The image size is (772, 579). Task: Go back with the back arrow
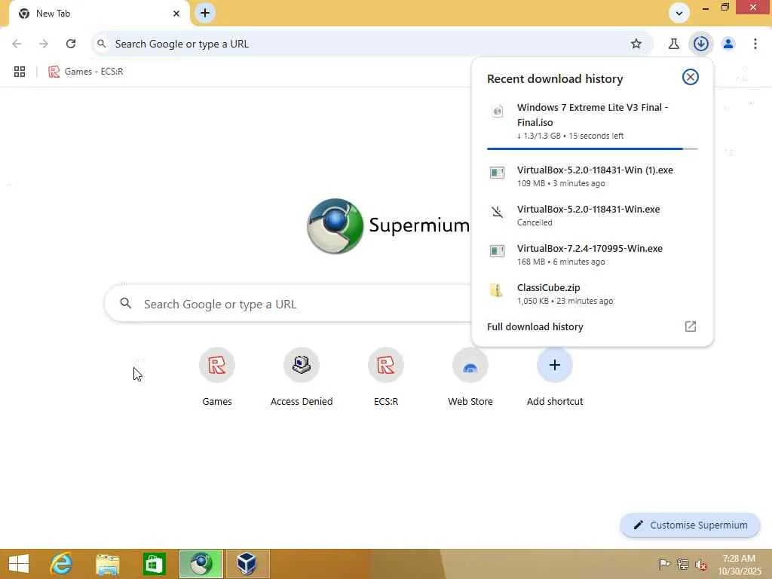click(x=17, y=44)
